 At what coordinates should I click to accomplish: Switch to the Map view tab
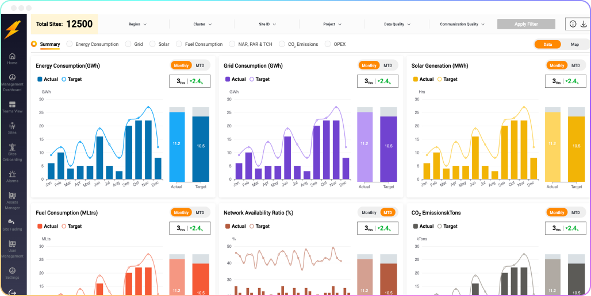(574, 44)
